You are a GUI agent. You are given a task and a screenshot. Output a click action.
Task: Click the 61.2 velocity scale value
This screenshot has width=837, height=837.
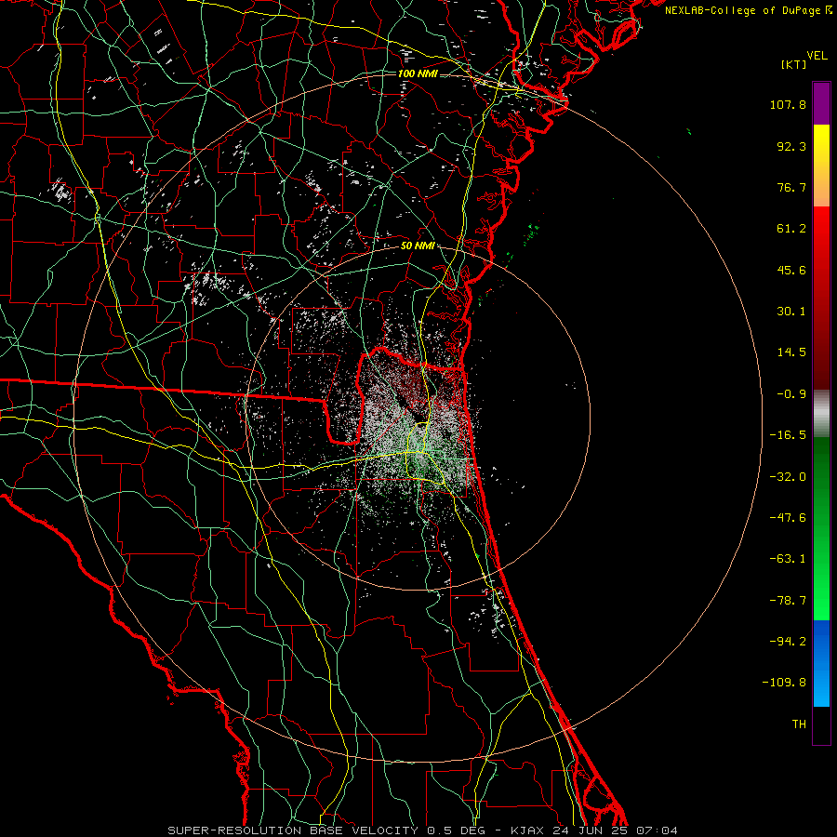pos(791,229)
